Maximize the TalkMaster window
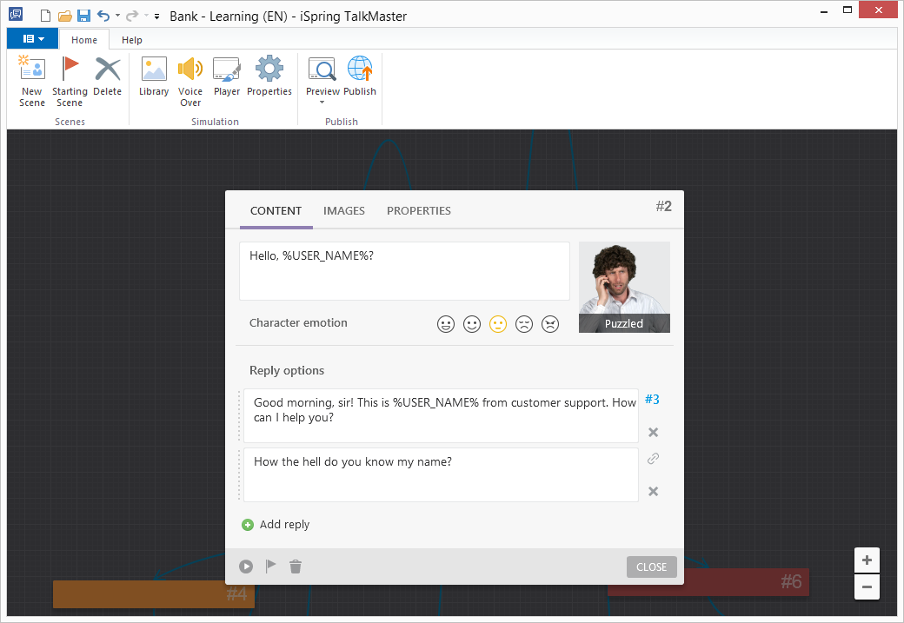Screen dimensions: 904x623 [x=847, y=10]
